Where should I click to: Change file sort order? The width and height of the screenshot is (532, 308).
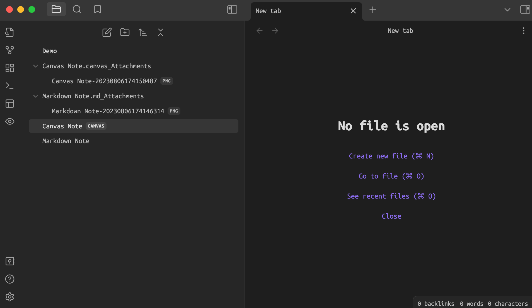[142, 32]
